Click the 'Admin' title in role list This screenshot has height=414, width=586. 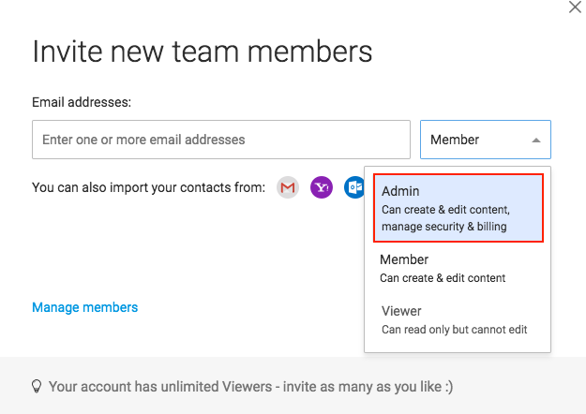pyautogui.click(x=400, y=191)
